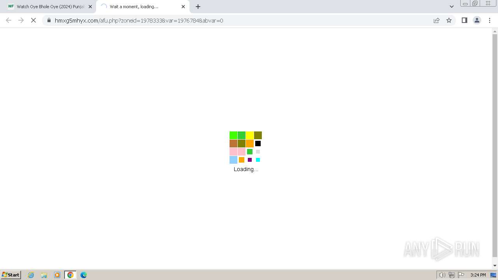Go forward to the next page
The image size is (498, 280).
(21, 20)
